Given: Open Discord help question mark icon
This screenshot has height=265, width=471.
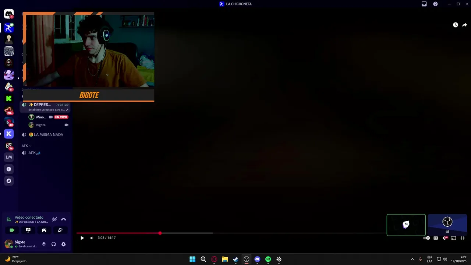Looking at the screenshot, I should [435, 4].
